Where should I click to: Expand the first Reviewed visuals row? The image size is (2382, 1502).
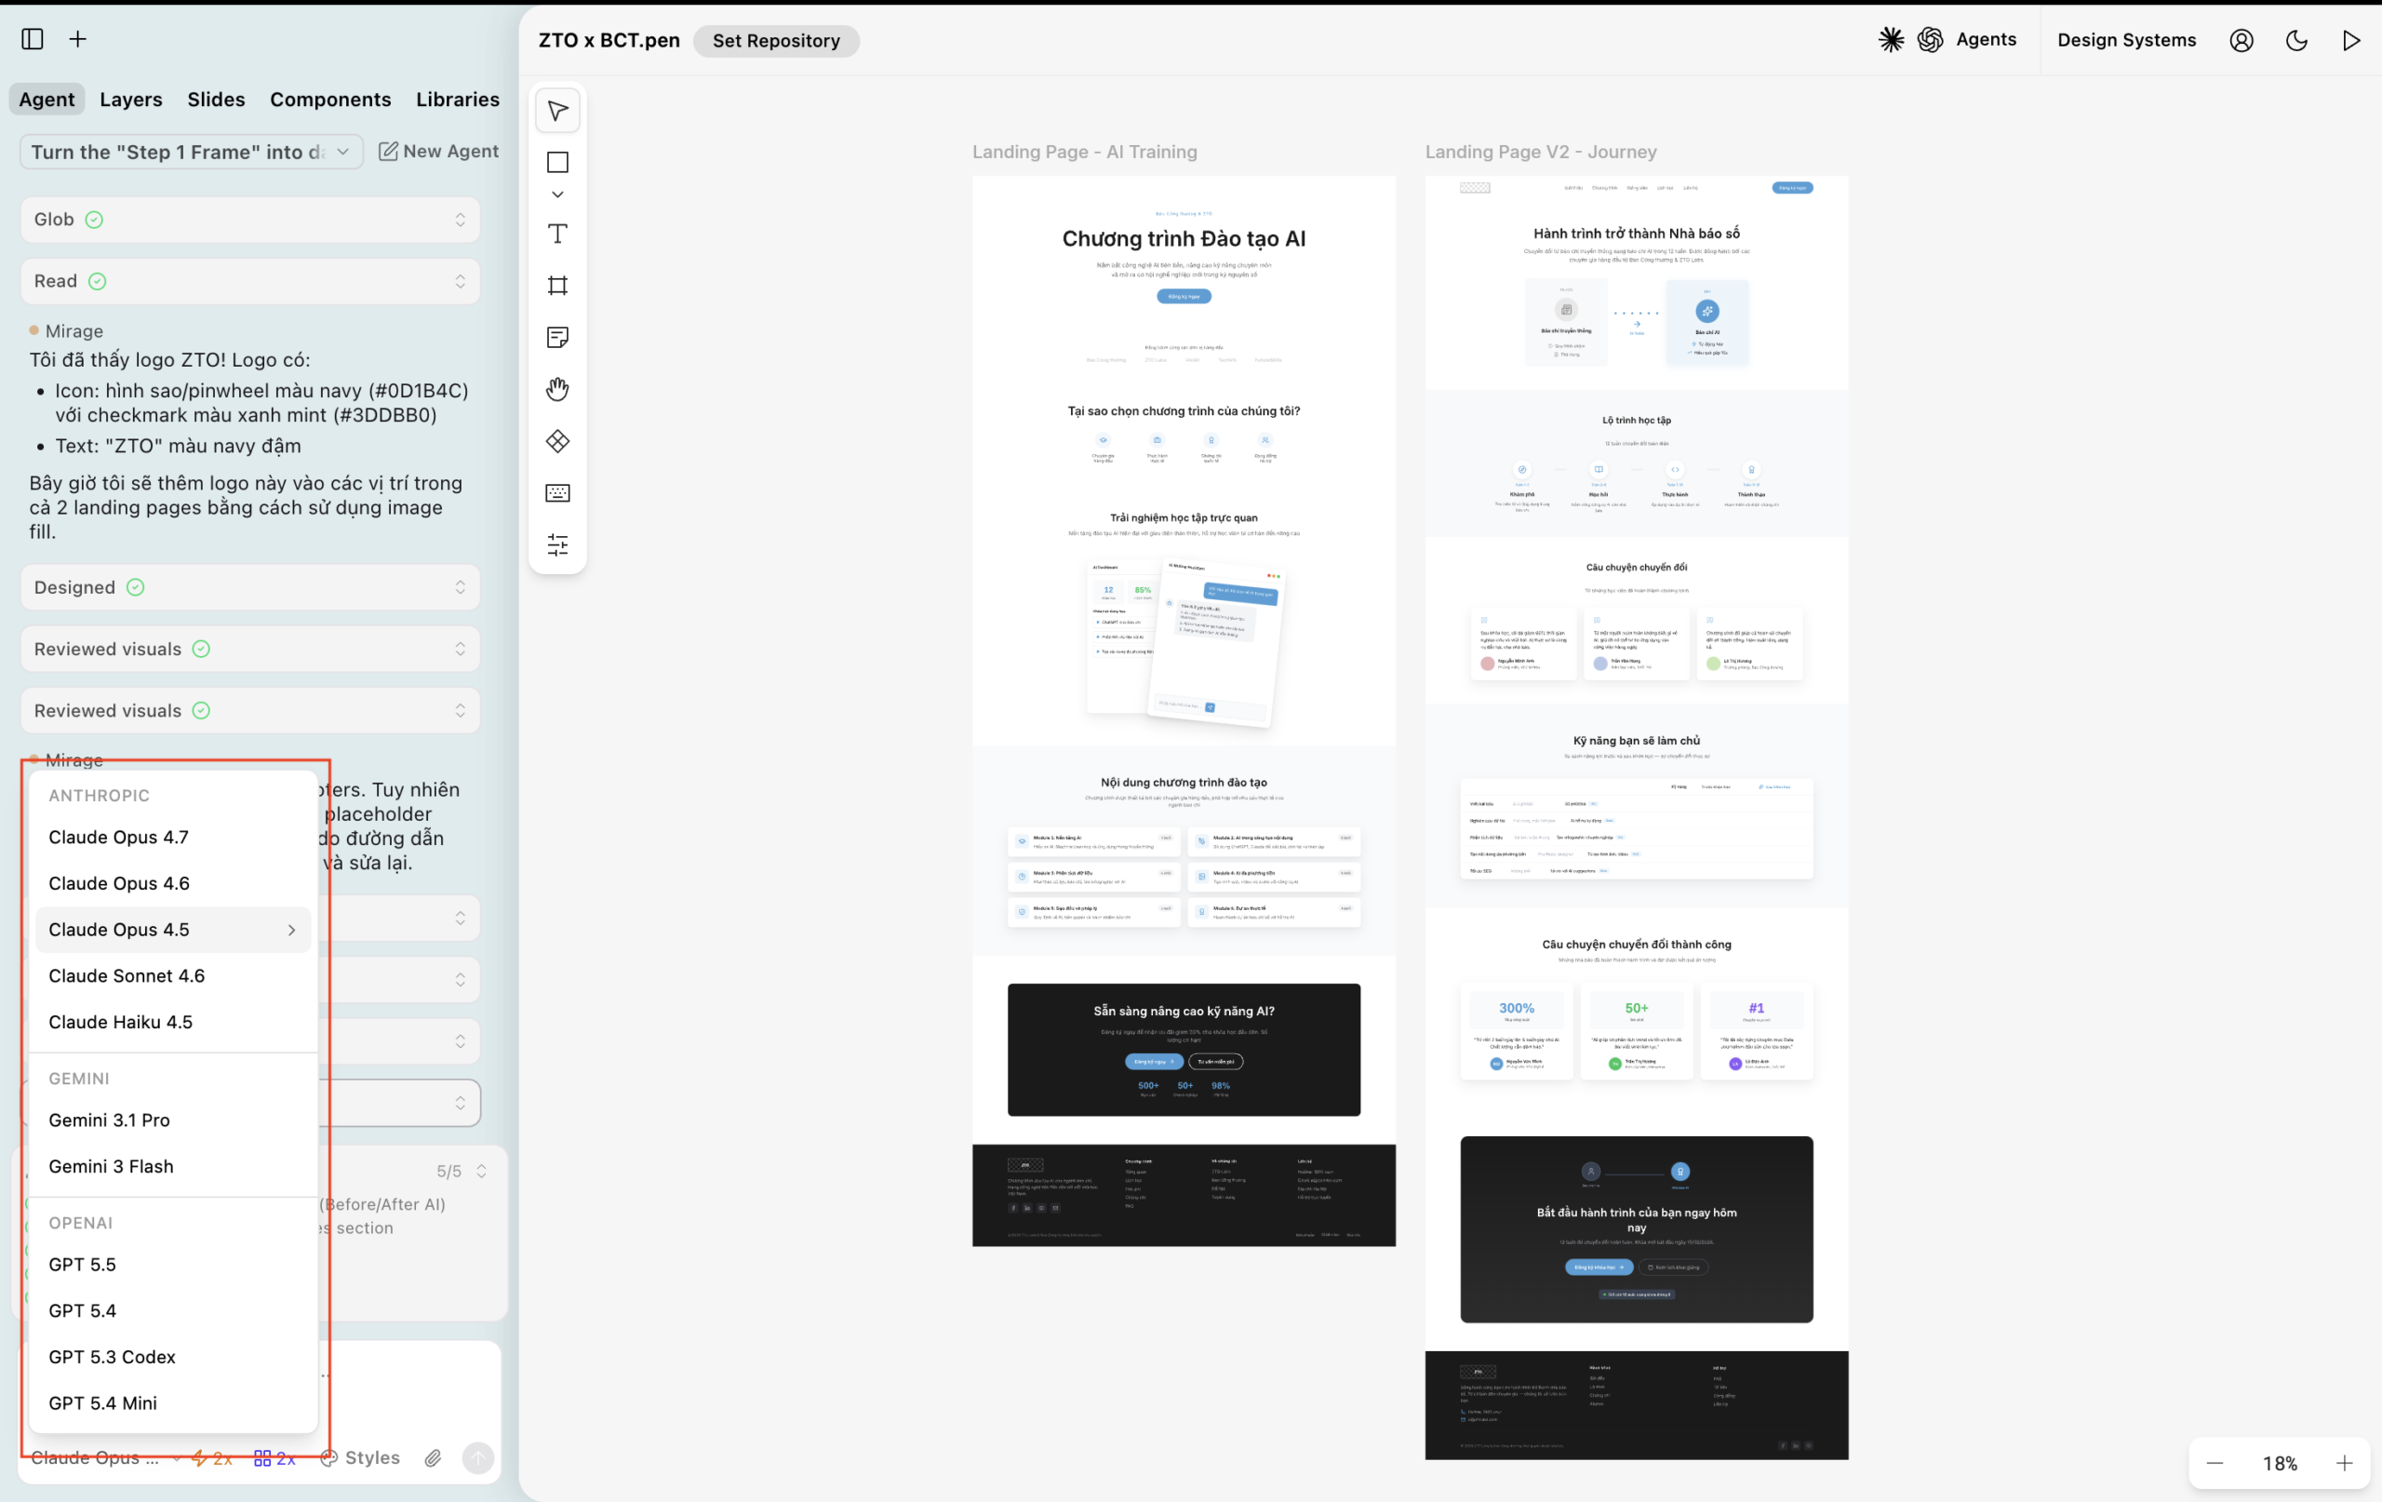(250, 649)
